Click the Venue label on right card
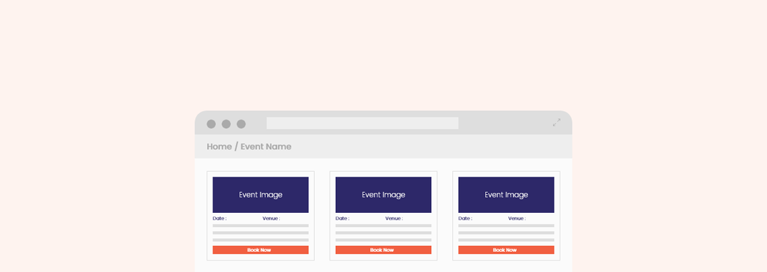767x272 pixels. [517, 218]
